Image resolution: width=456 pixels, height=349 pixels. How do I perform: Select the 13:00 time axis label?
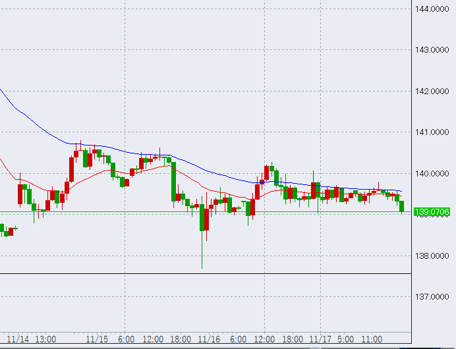click(45, 339)
